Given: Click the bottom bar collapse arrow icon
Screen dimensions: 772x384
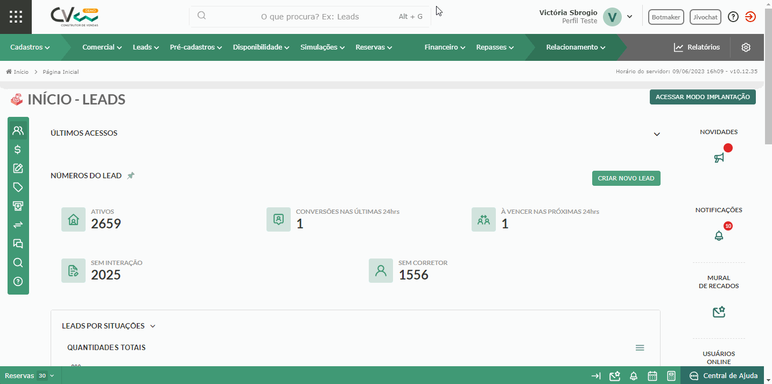Looking at the screenshot, I should [x=596, y=376].
